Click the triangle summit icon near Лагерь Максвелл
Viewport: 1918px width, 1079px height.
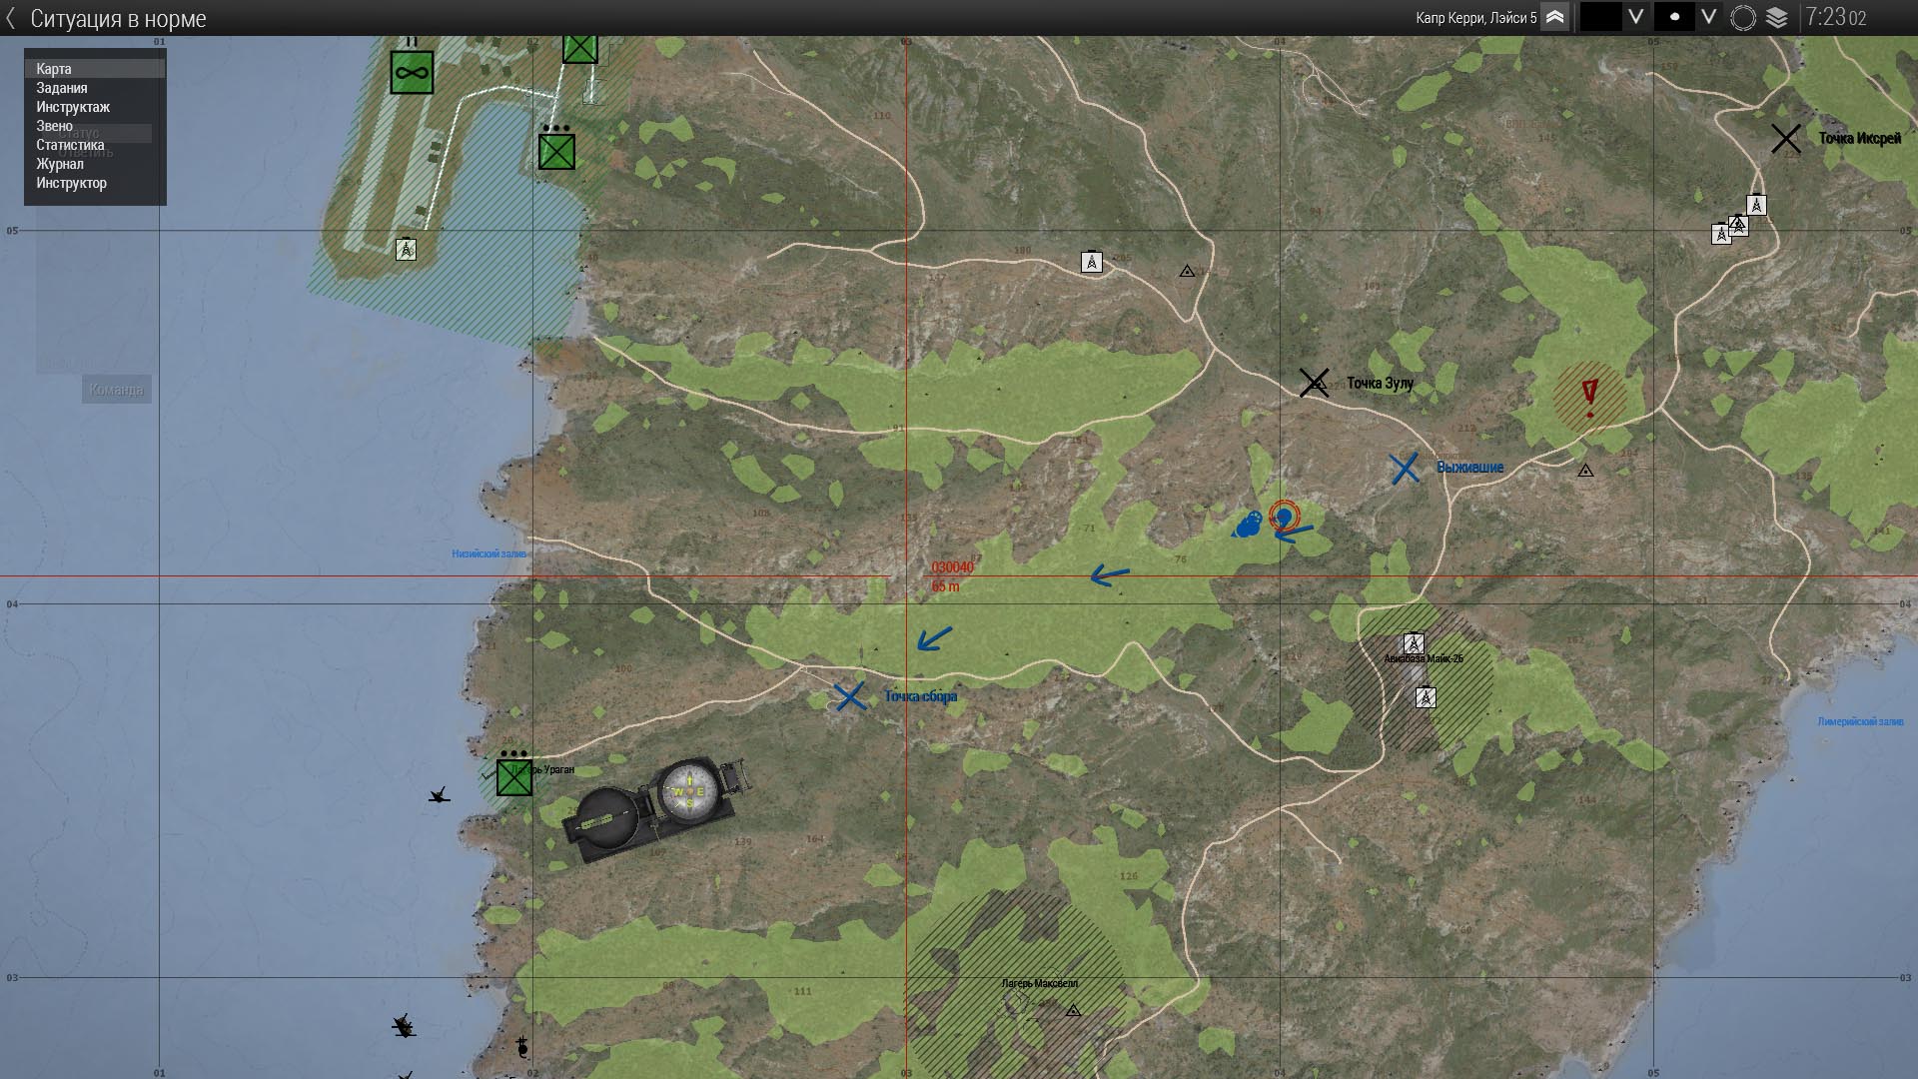(1073, 1010)
